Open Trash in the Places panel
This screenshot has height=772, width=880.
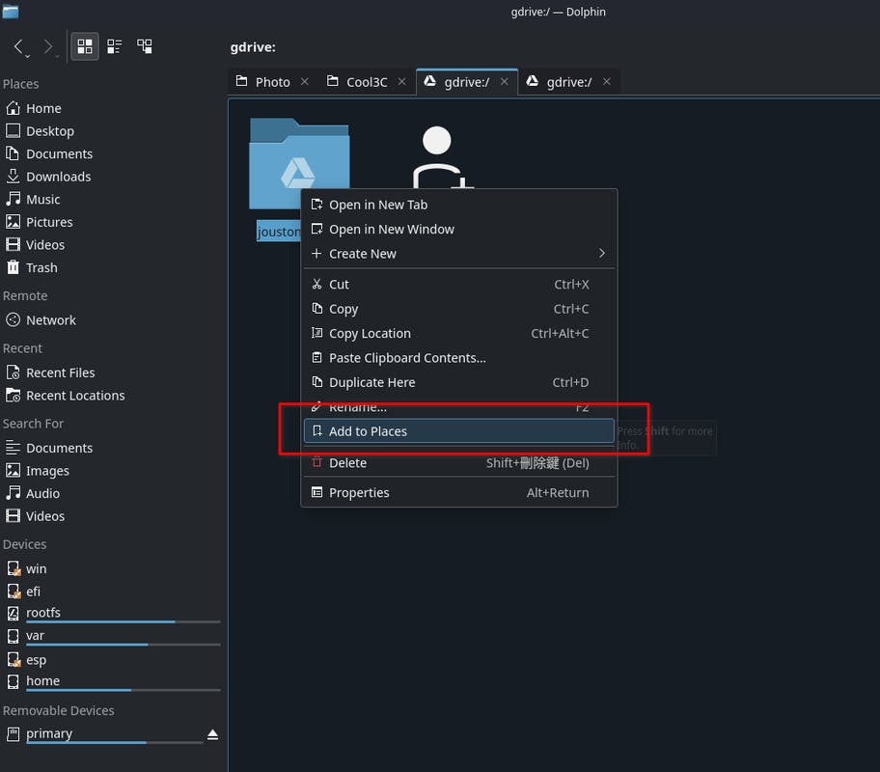(x=41, y=267)
